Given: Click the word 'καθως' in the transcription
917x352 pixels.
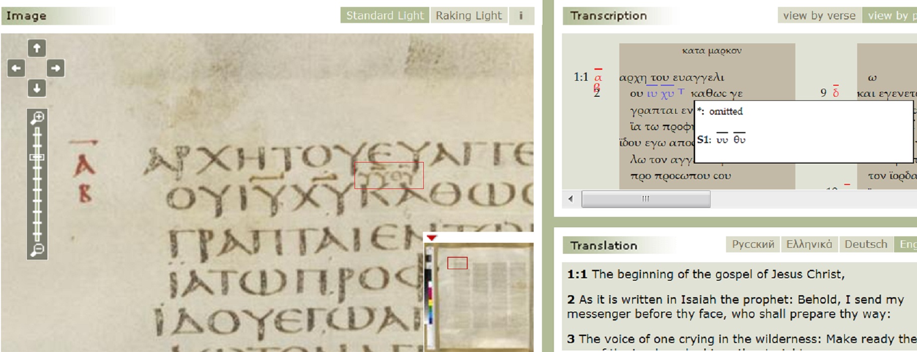Looking at the screenshot, I should click(709, 93).
